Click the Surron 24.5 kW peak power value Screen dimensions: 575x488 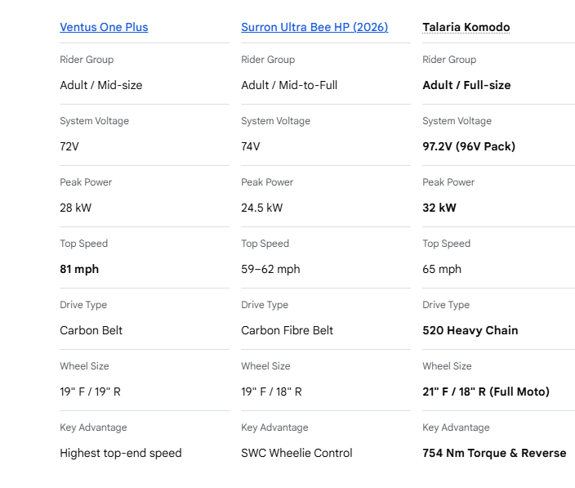coord(262,208)
